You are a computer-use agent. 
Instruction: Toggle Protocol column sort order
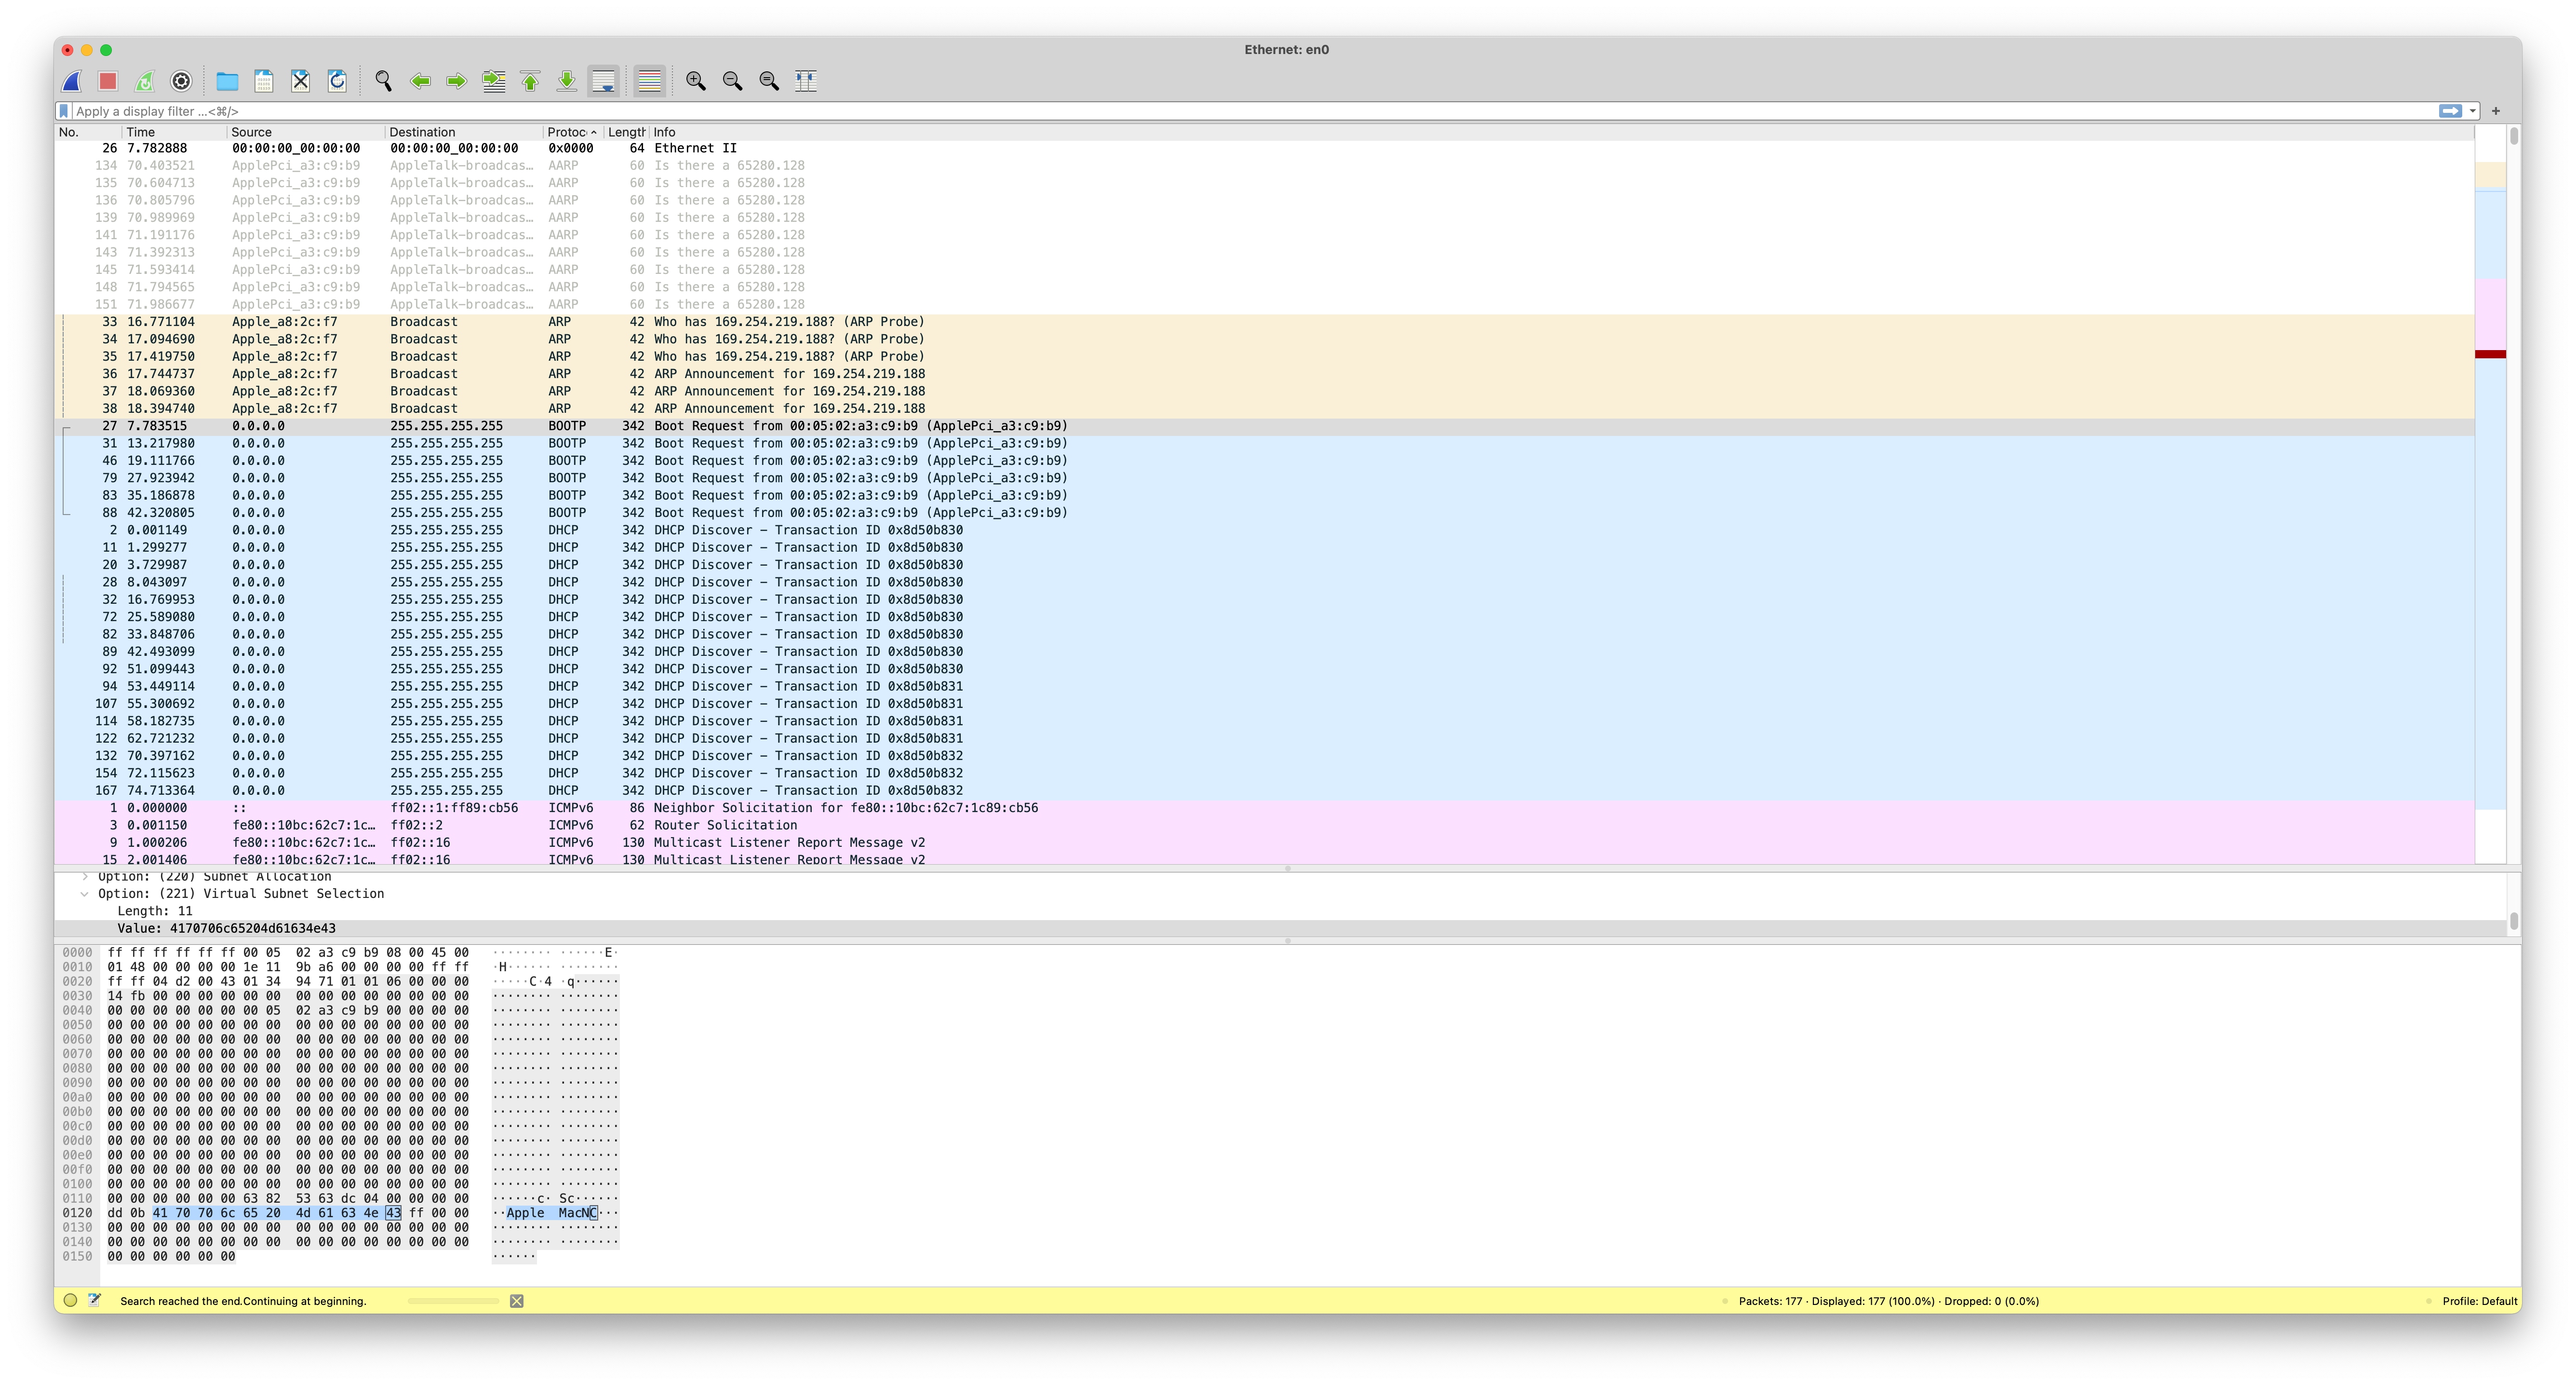(x=572, y=132)
